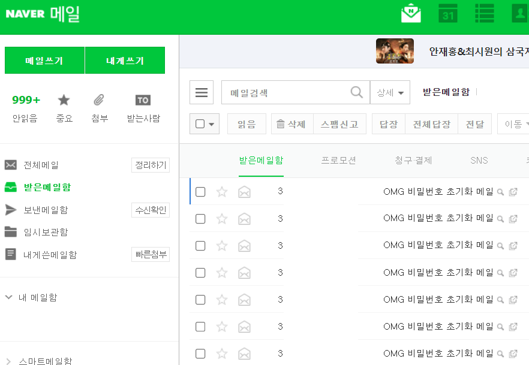Toggle the sidebar with the hamburger menu button
Screen dimensions: 529x365
point(202,92)
